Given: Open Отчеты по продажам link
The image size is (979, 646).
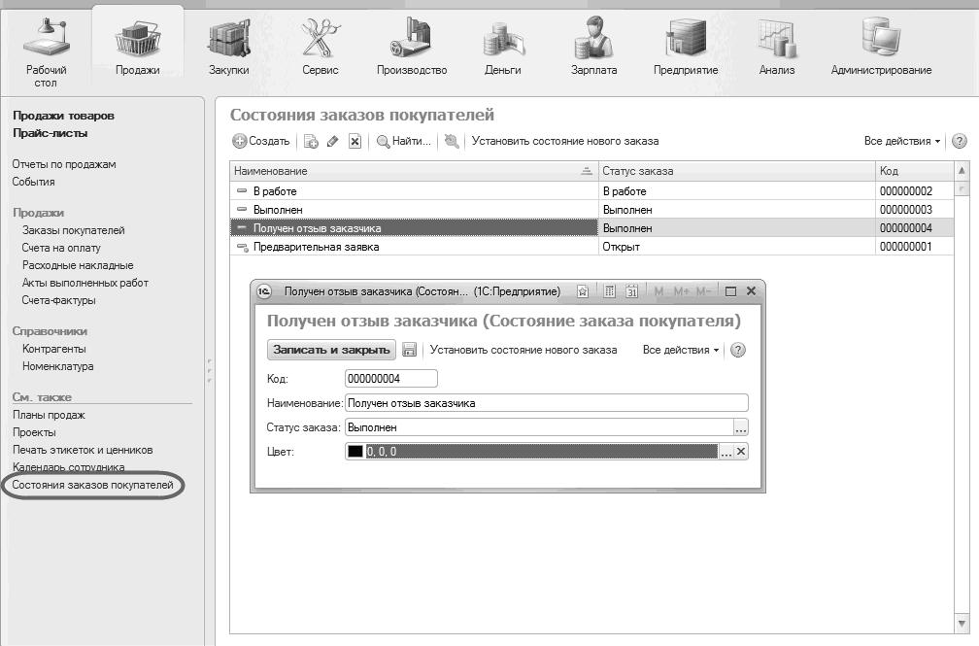Looking at the screenshot, I should (x=64, y=164).
